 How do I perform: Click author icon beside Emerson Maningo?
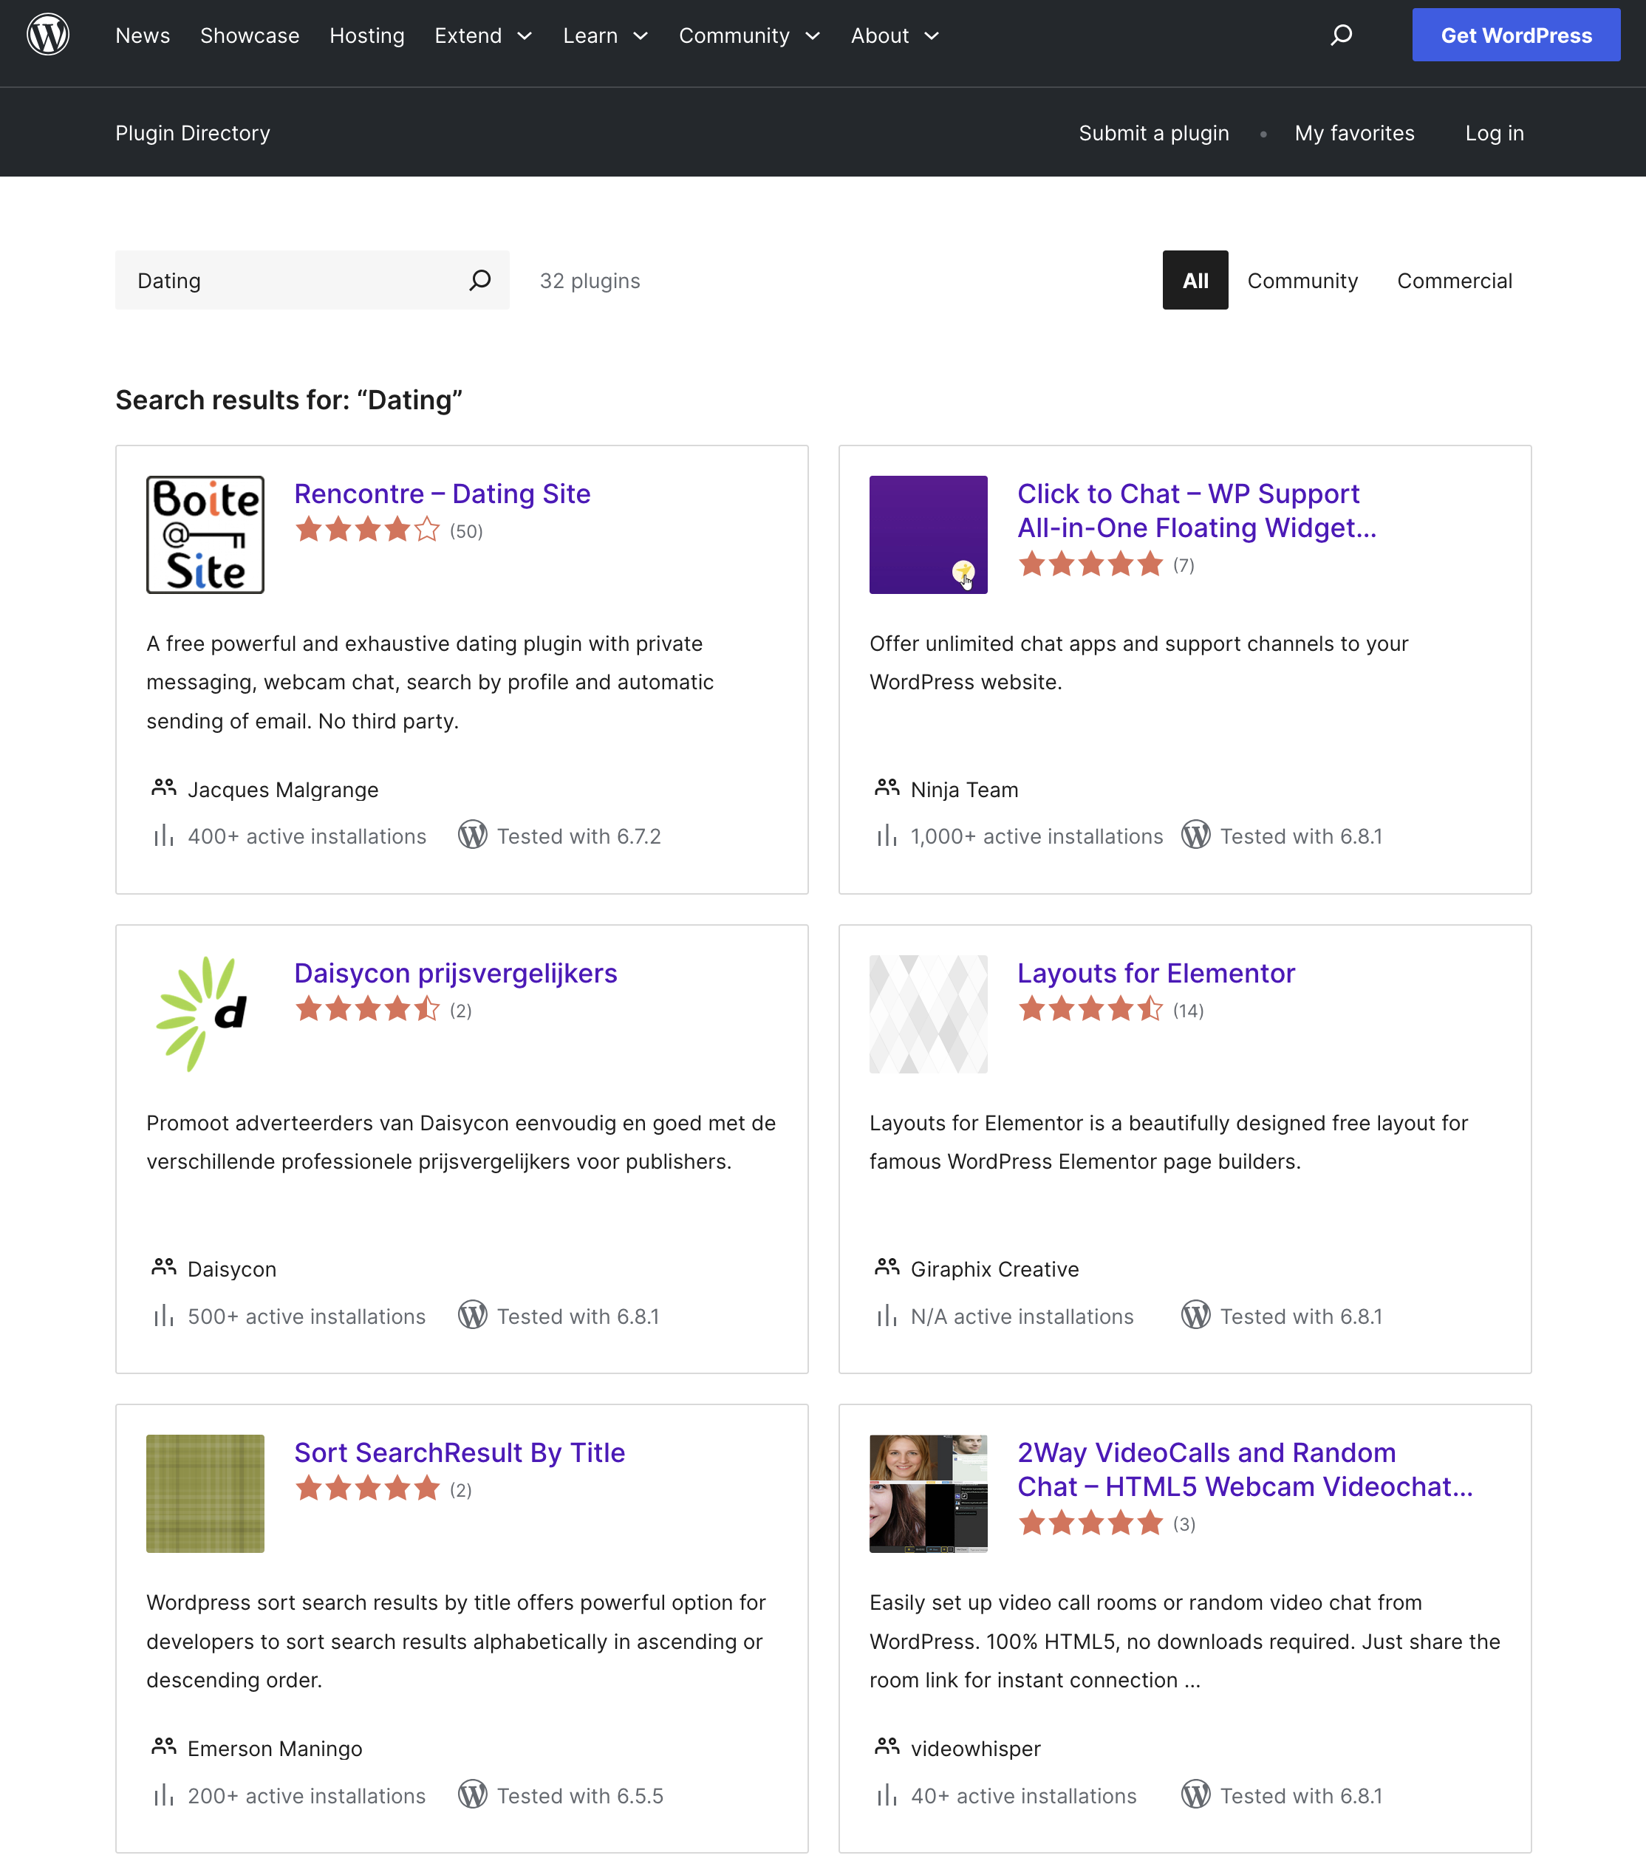click(163, 1746)
